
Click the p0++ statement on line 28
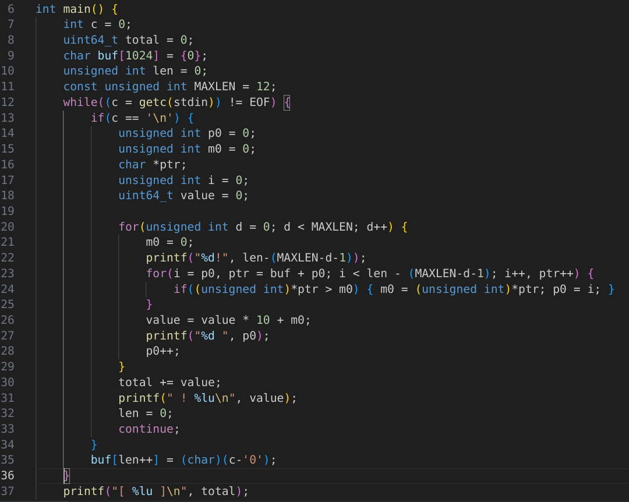162,351
